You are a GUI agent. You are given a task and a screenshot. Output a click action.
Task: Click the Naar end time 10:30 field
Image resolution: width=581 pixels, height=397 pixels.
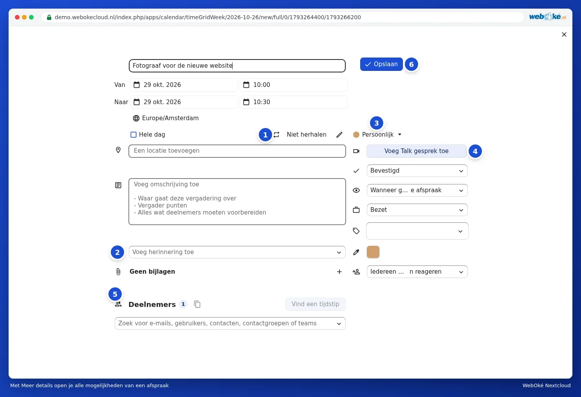pos(294,102)
